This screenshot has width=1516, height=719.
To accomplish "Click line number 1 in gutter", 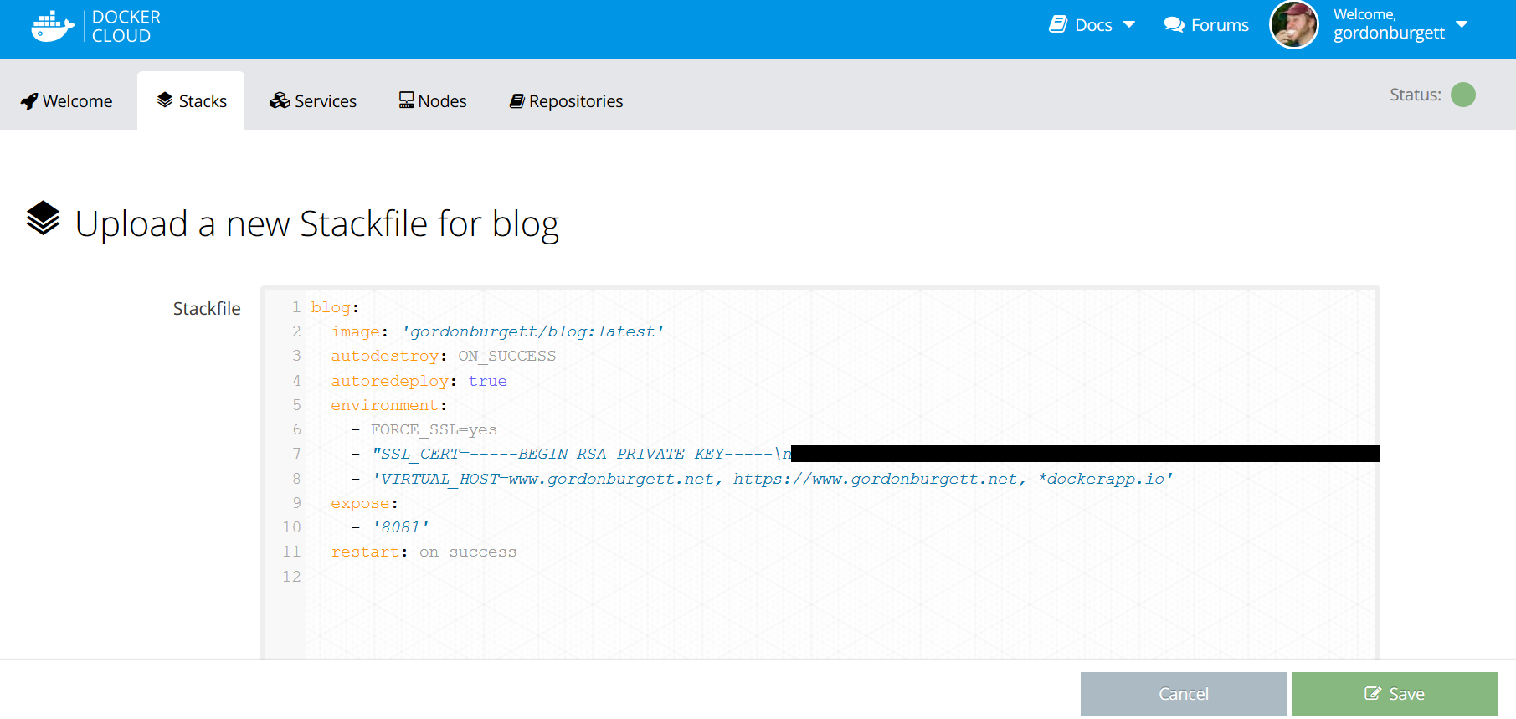I will tap(296, 307).
